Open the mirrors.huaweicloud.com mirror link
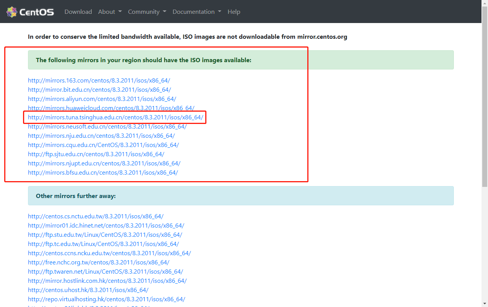The image size is (488, 307). [111, 108]
